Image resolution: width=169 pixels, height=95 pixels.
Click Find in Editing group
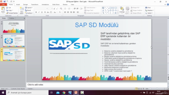[148, 8]
